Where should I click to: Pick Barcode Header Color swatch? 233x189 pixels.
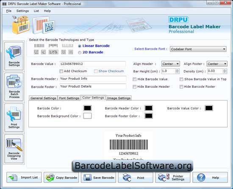point(149,108)
